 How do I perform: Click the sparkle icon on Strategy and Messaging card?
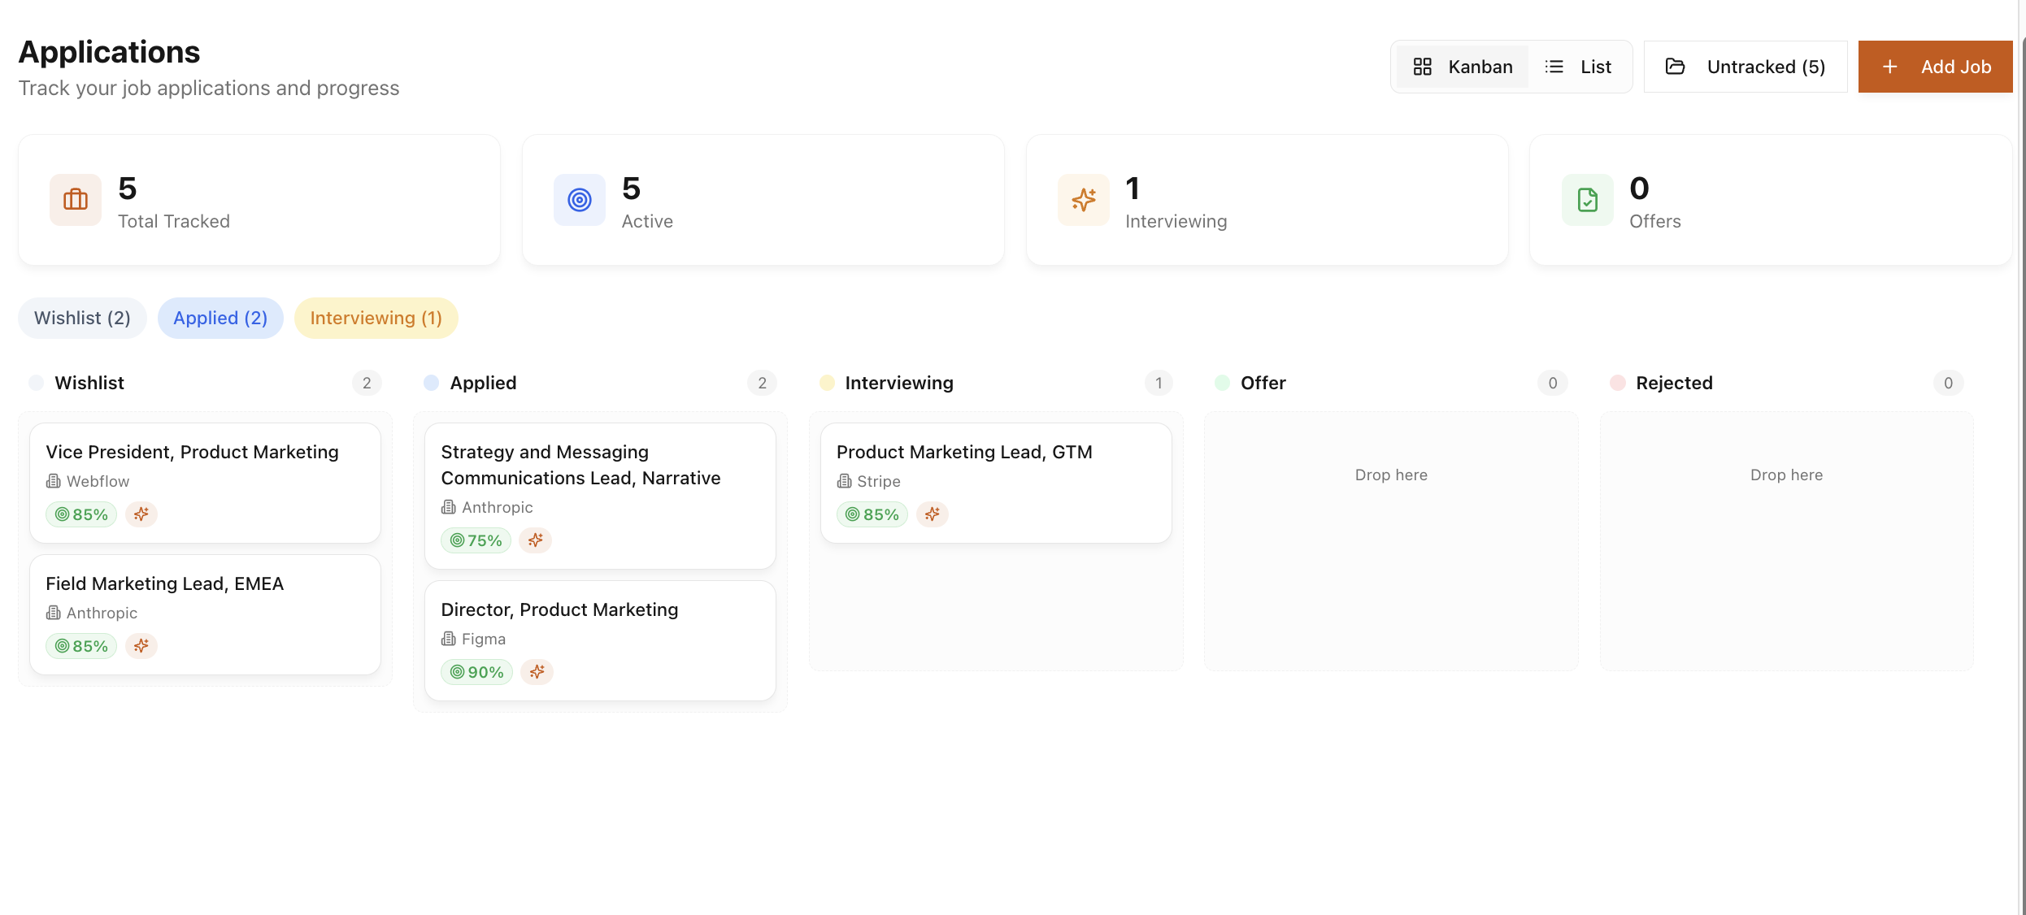535,540
